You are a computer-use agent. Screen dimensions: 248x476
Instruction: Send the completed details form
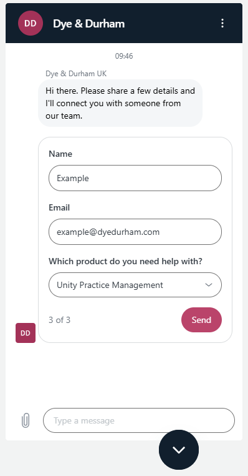pyautogui.click(x=201, y=320)
